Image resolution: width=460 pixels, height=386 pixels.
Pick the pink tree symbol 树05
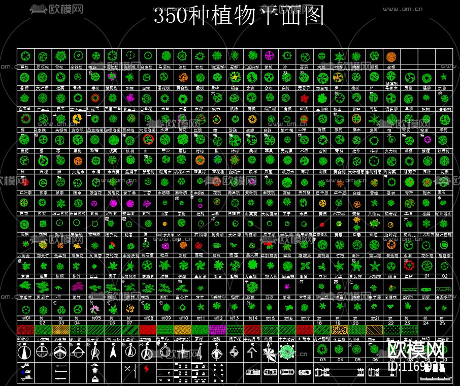[x=94, y=309]
